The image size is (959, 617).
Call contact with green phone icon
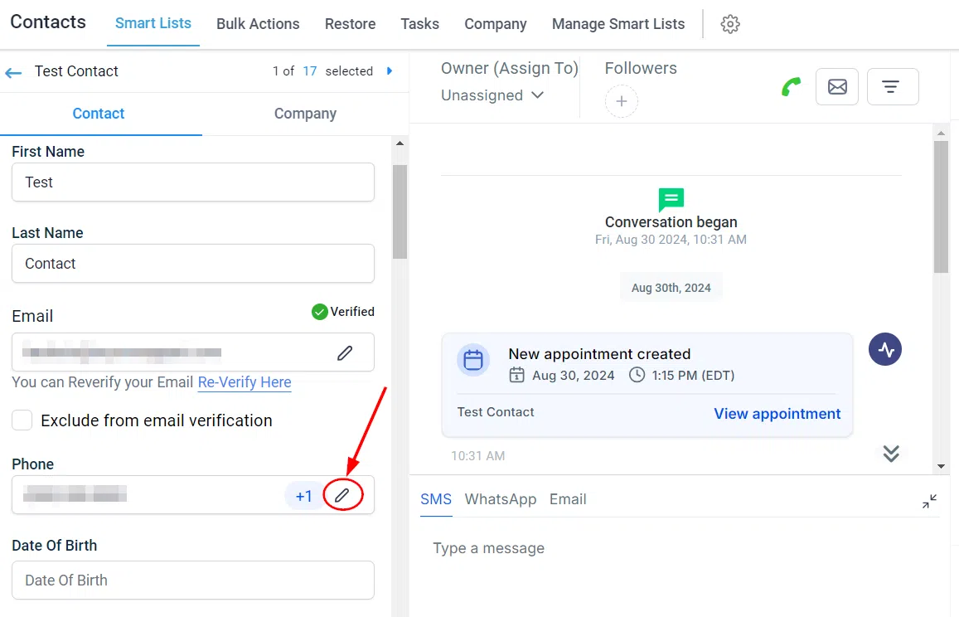point(791,87)
